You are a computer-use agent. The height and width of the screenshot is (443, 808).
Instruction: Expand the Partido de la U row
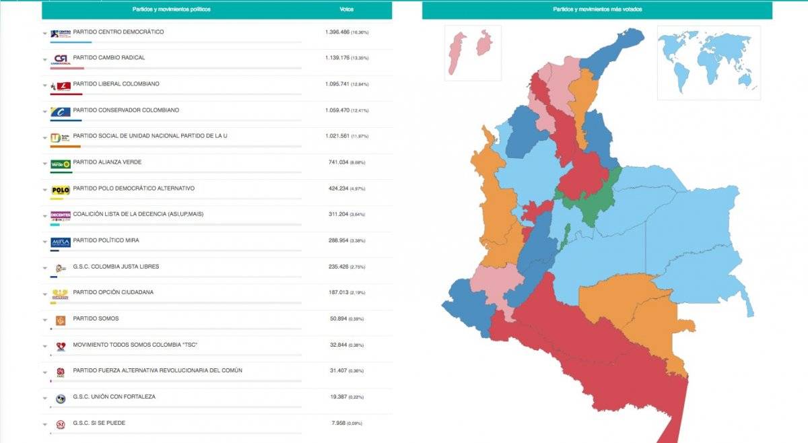tap(45, 137)
